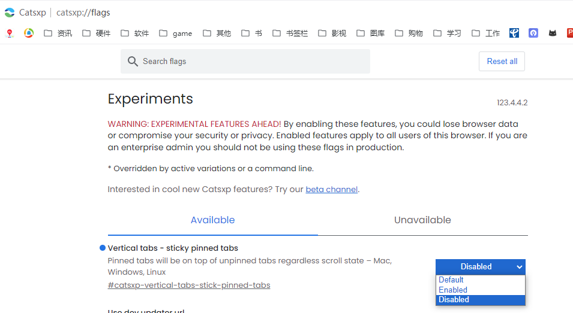Open the 书 bookmark folder

pos(251,34)
